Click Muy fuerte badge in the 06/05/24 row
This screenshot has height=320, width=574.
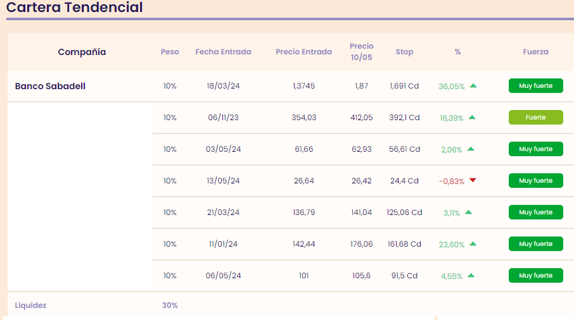[535, 276]
